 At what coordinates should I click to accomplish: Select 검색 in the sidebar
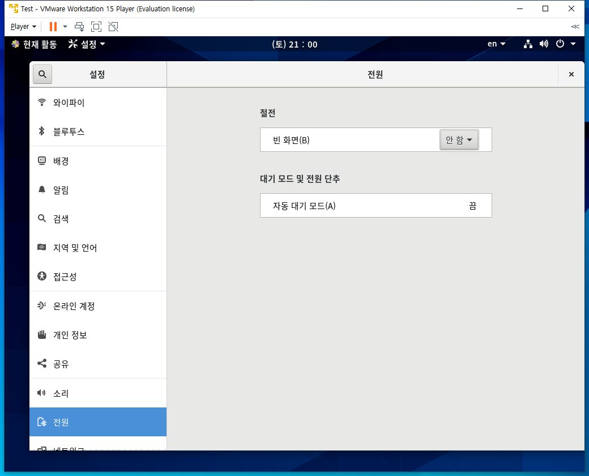(x=98, y=219)
